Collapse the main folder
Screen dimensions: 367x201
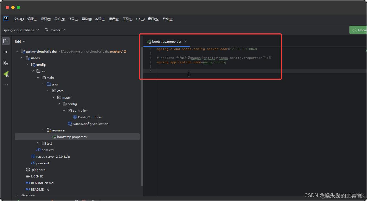click(38, 78)
